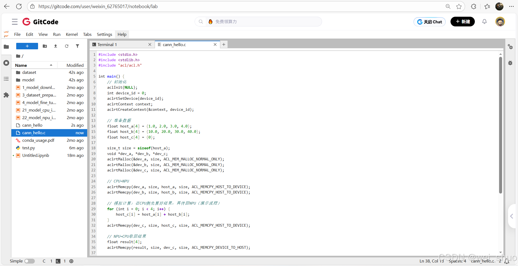Open the dataset folder

point(49,72)
